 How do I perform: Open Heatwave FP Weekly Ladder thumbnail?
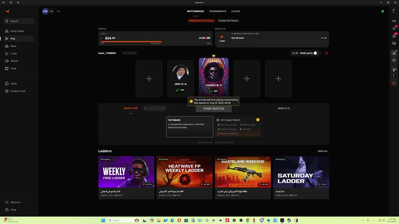[185, 172]
